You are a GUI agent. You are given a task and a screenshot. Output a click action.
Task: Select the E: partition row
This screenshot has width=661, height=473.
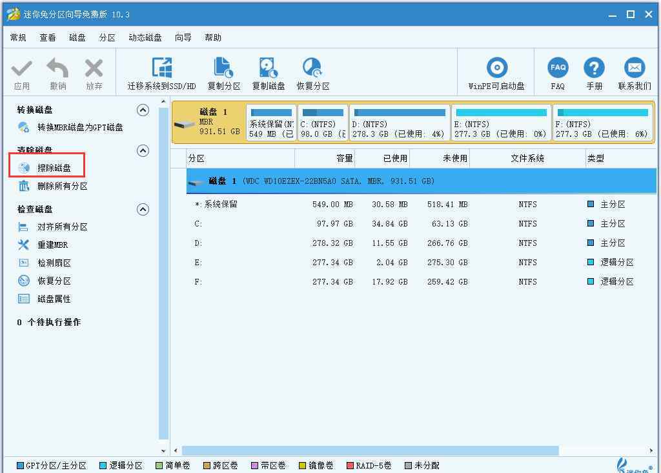coord(421,263)
